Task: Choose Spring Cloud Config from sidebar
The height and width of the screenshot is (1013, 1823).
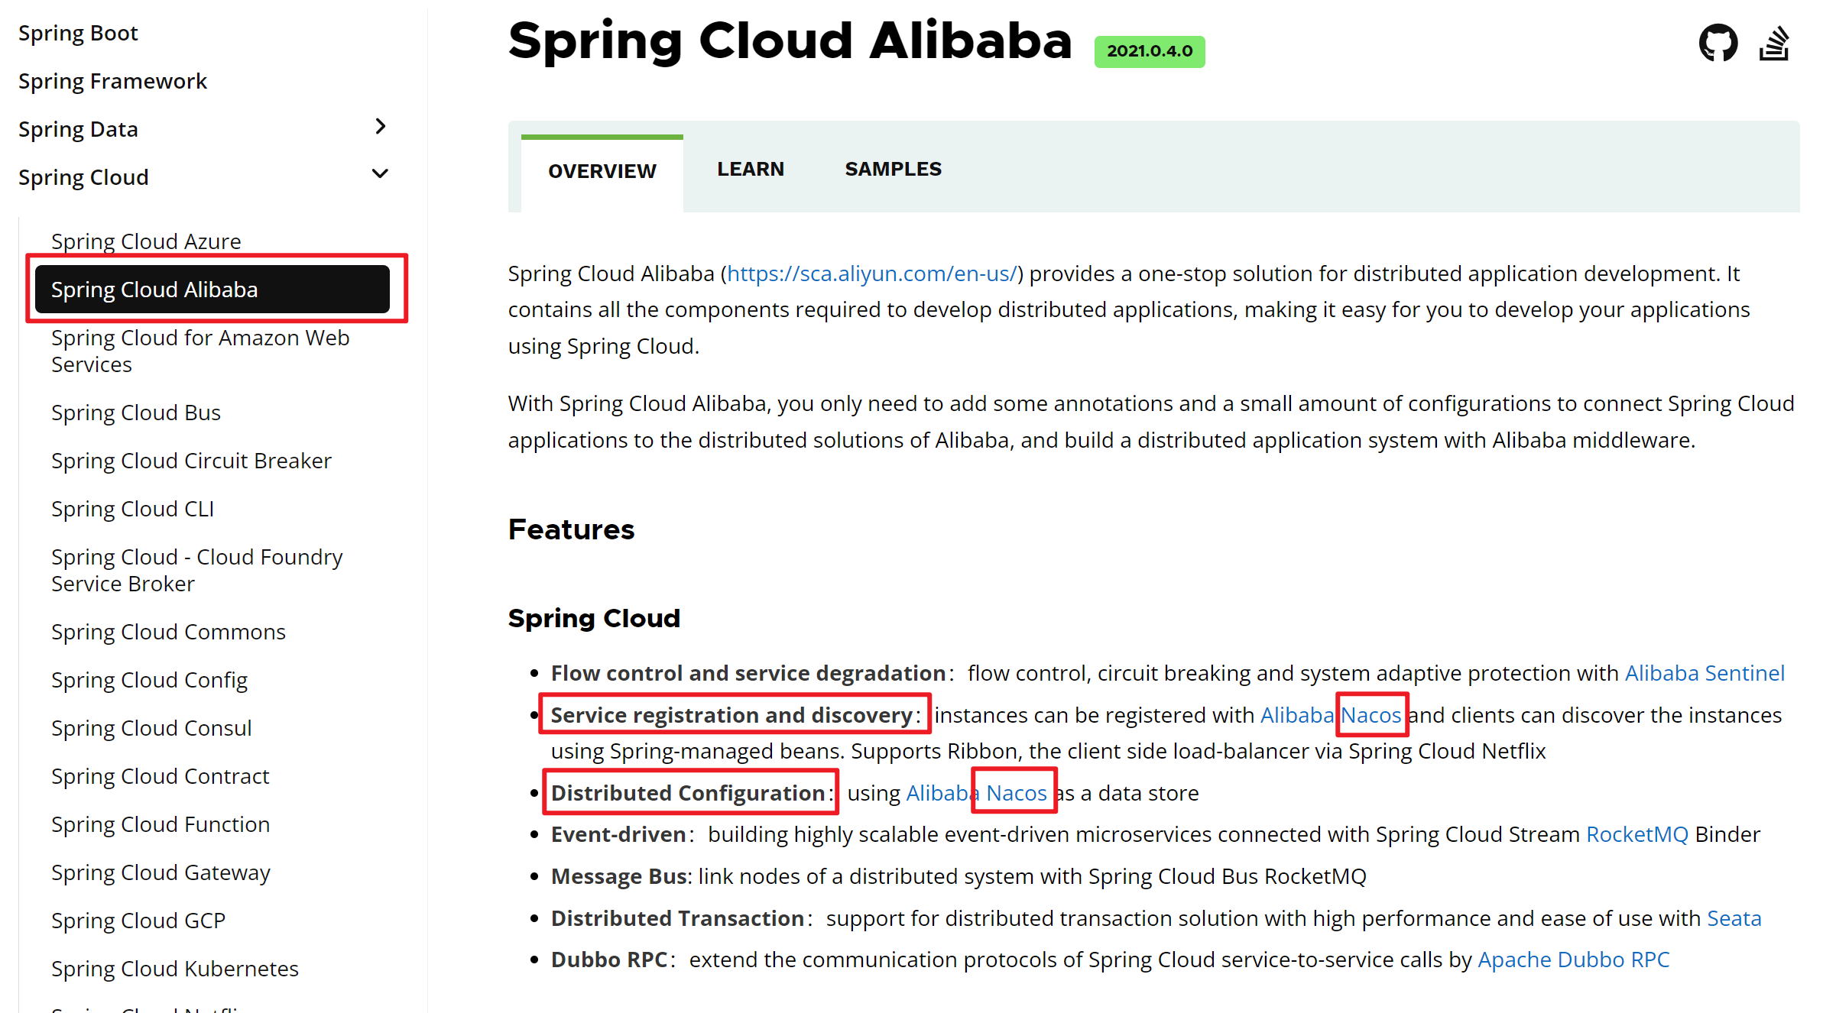Action: 149,680
